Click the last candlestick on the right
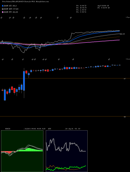This screenshot has width=130, height=172. point(120,65)
